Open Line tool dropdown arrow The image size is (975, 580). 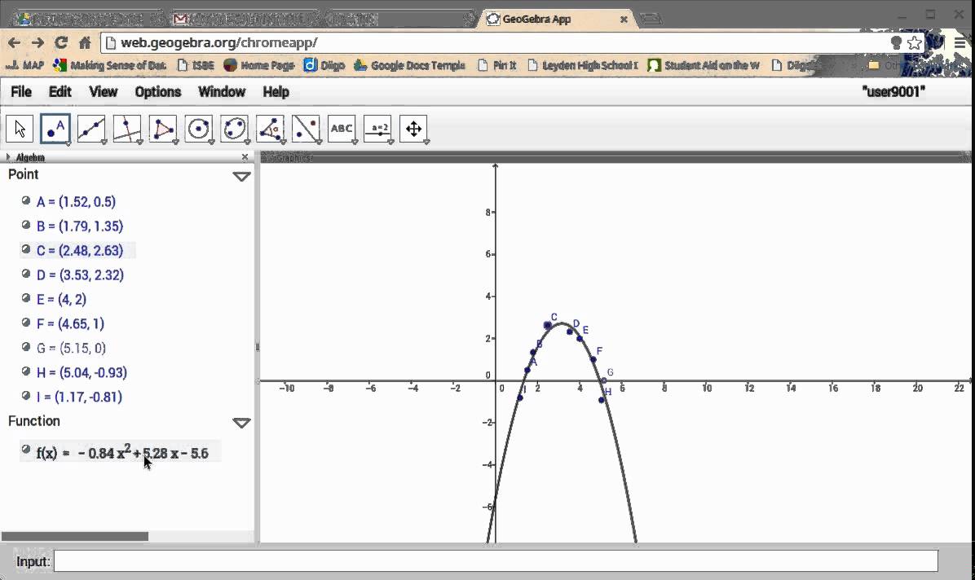pos(104,143)
